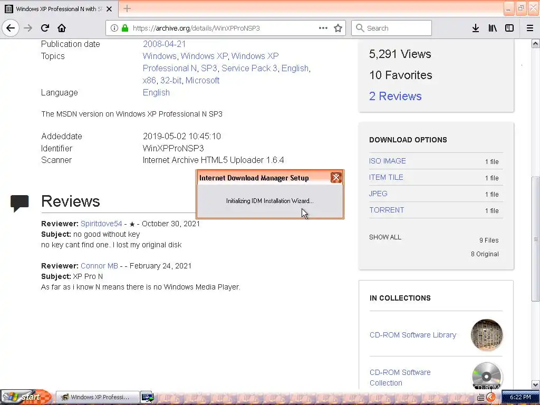Open page actions three-dot menu

(x=323, y=28)
